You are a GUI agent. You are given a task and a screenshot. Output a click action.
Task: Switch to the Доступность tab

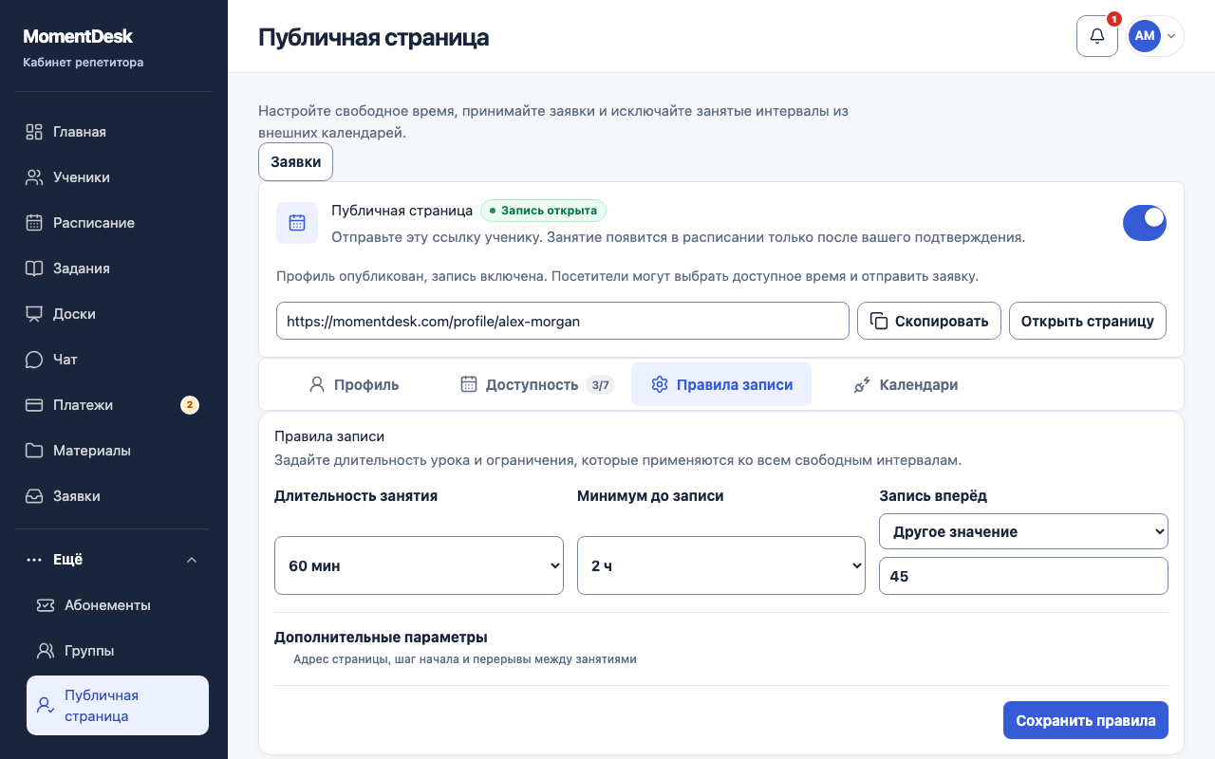pos(536,384)
